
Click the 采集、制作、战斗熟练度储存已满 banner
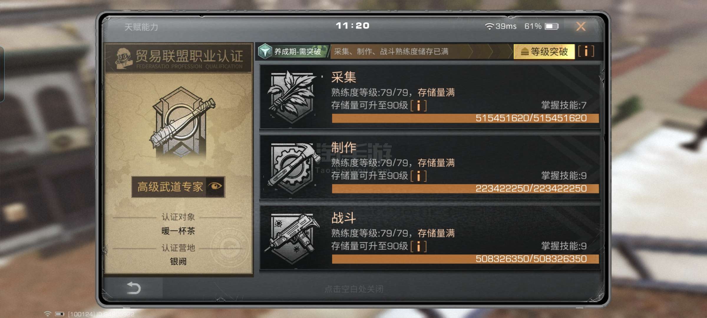tap(391, 52)
